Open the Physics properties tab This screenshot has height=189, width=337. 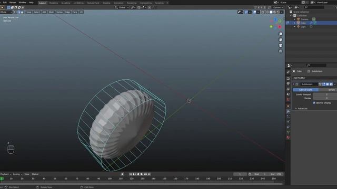288,122
